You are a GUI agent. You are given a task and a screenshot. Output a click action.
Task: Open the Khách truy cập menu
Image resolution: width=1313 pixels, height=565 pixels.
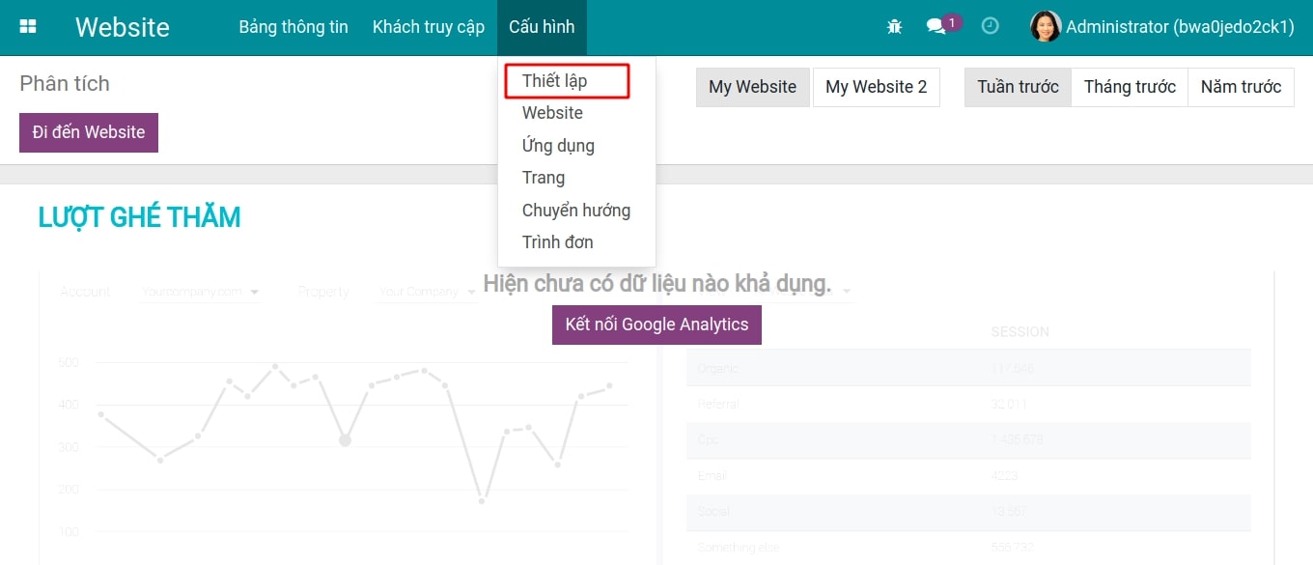pos(428,26)
